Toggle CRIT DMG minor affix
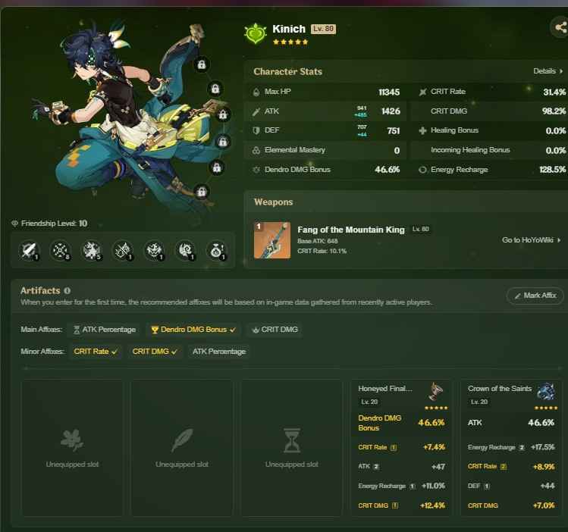The image size is (568, 532). point(154,352)
